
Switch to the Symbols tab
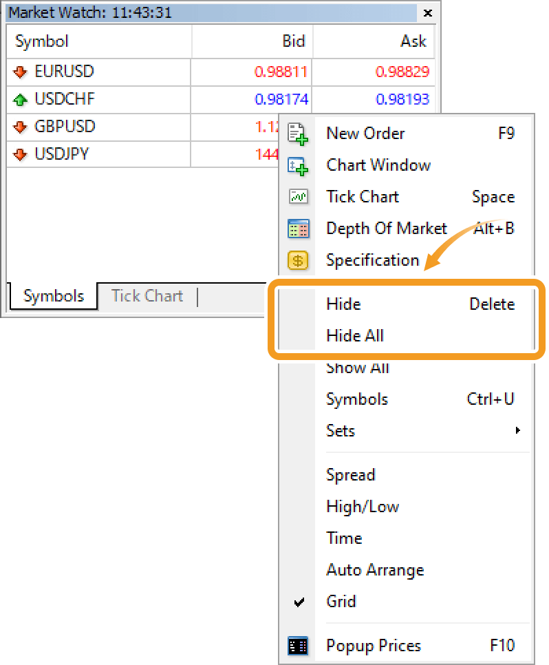coord(54,296)
